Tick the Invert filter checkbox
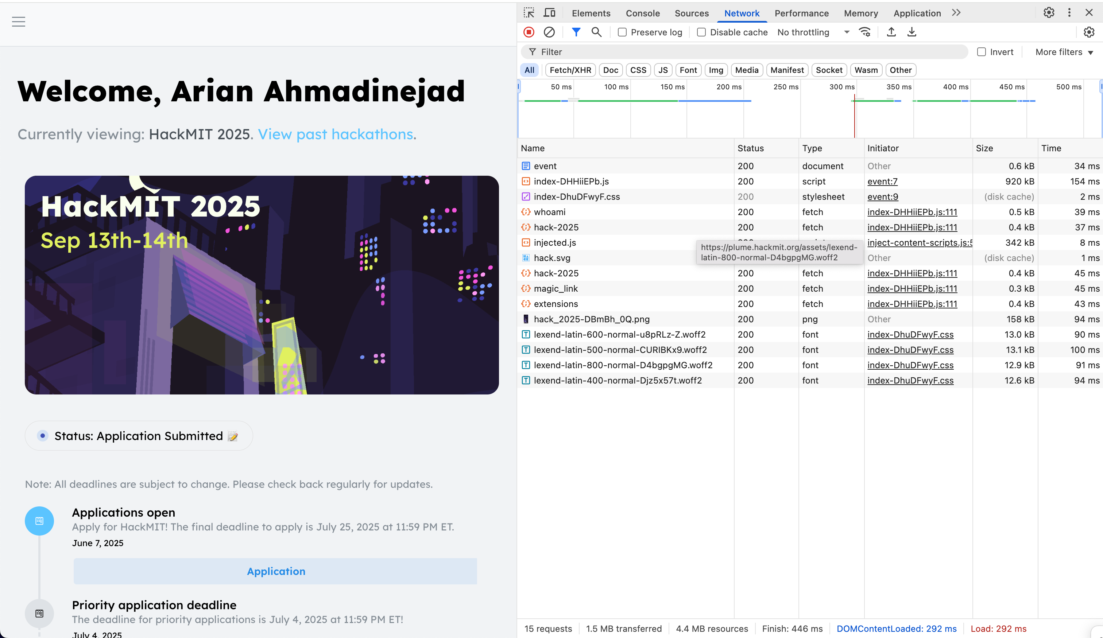 (981, 52)
